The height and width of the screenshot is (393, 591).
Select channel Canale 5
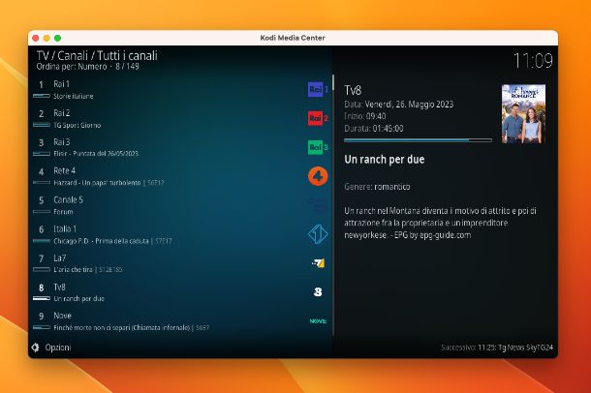click(68, 199)
